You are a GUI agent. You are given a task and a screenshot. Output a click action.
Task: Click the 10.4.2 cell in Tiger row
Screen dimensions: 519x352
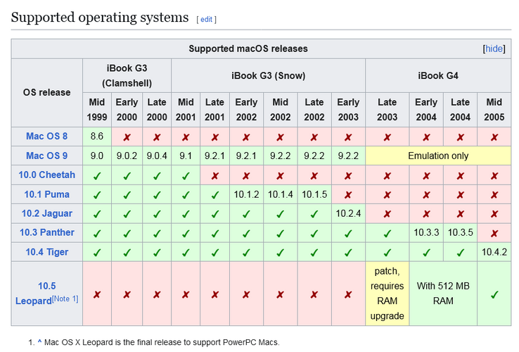494,252
